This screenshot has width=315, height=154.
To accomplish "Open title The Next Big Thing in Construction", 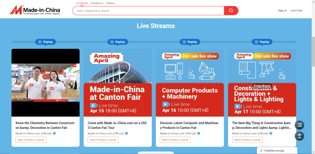I will tap(262, 126).
